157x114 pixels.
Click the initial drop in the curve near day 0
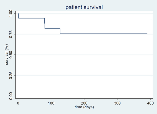[19, 16]
